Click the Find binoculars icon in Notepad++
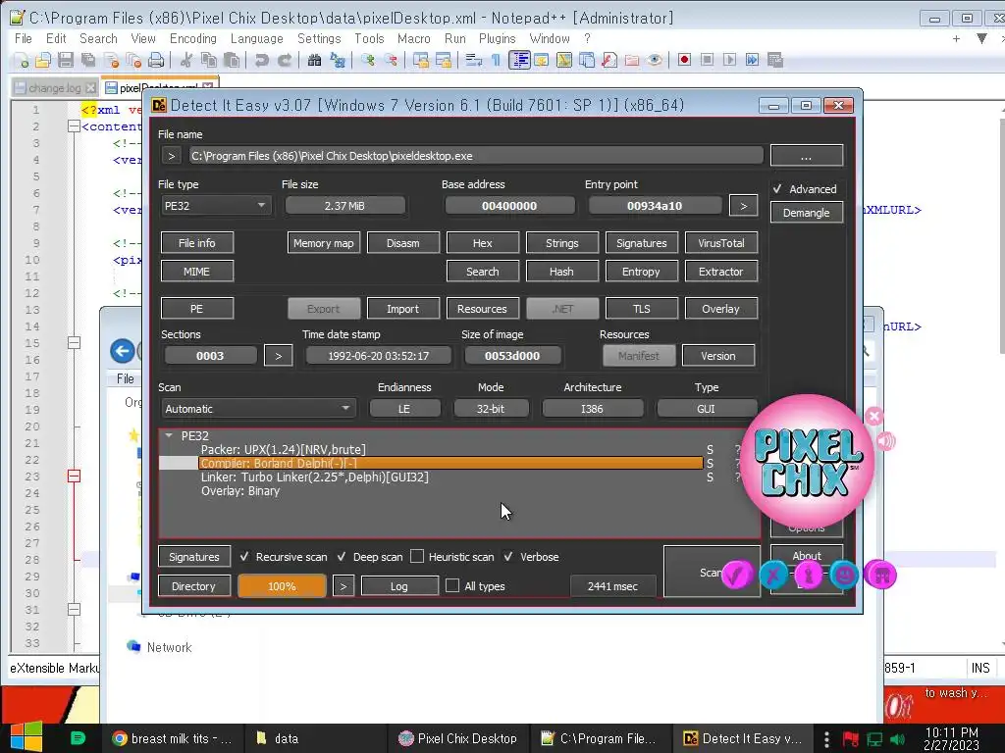The height and width of the screenshot is (753, 1005). click(x=314, y=60)
